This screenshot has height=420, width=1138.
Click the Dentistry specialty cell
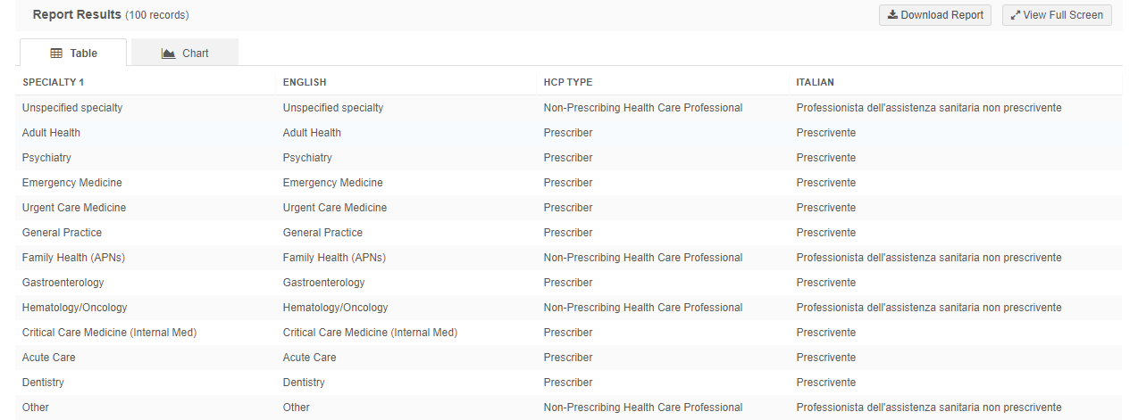tap(43, 383)
